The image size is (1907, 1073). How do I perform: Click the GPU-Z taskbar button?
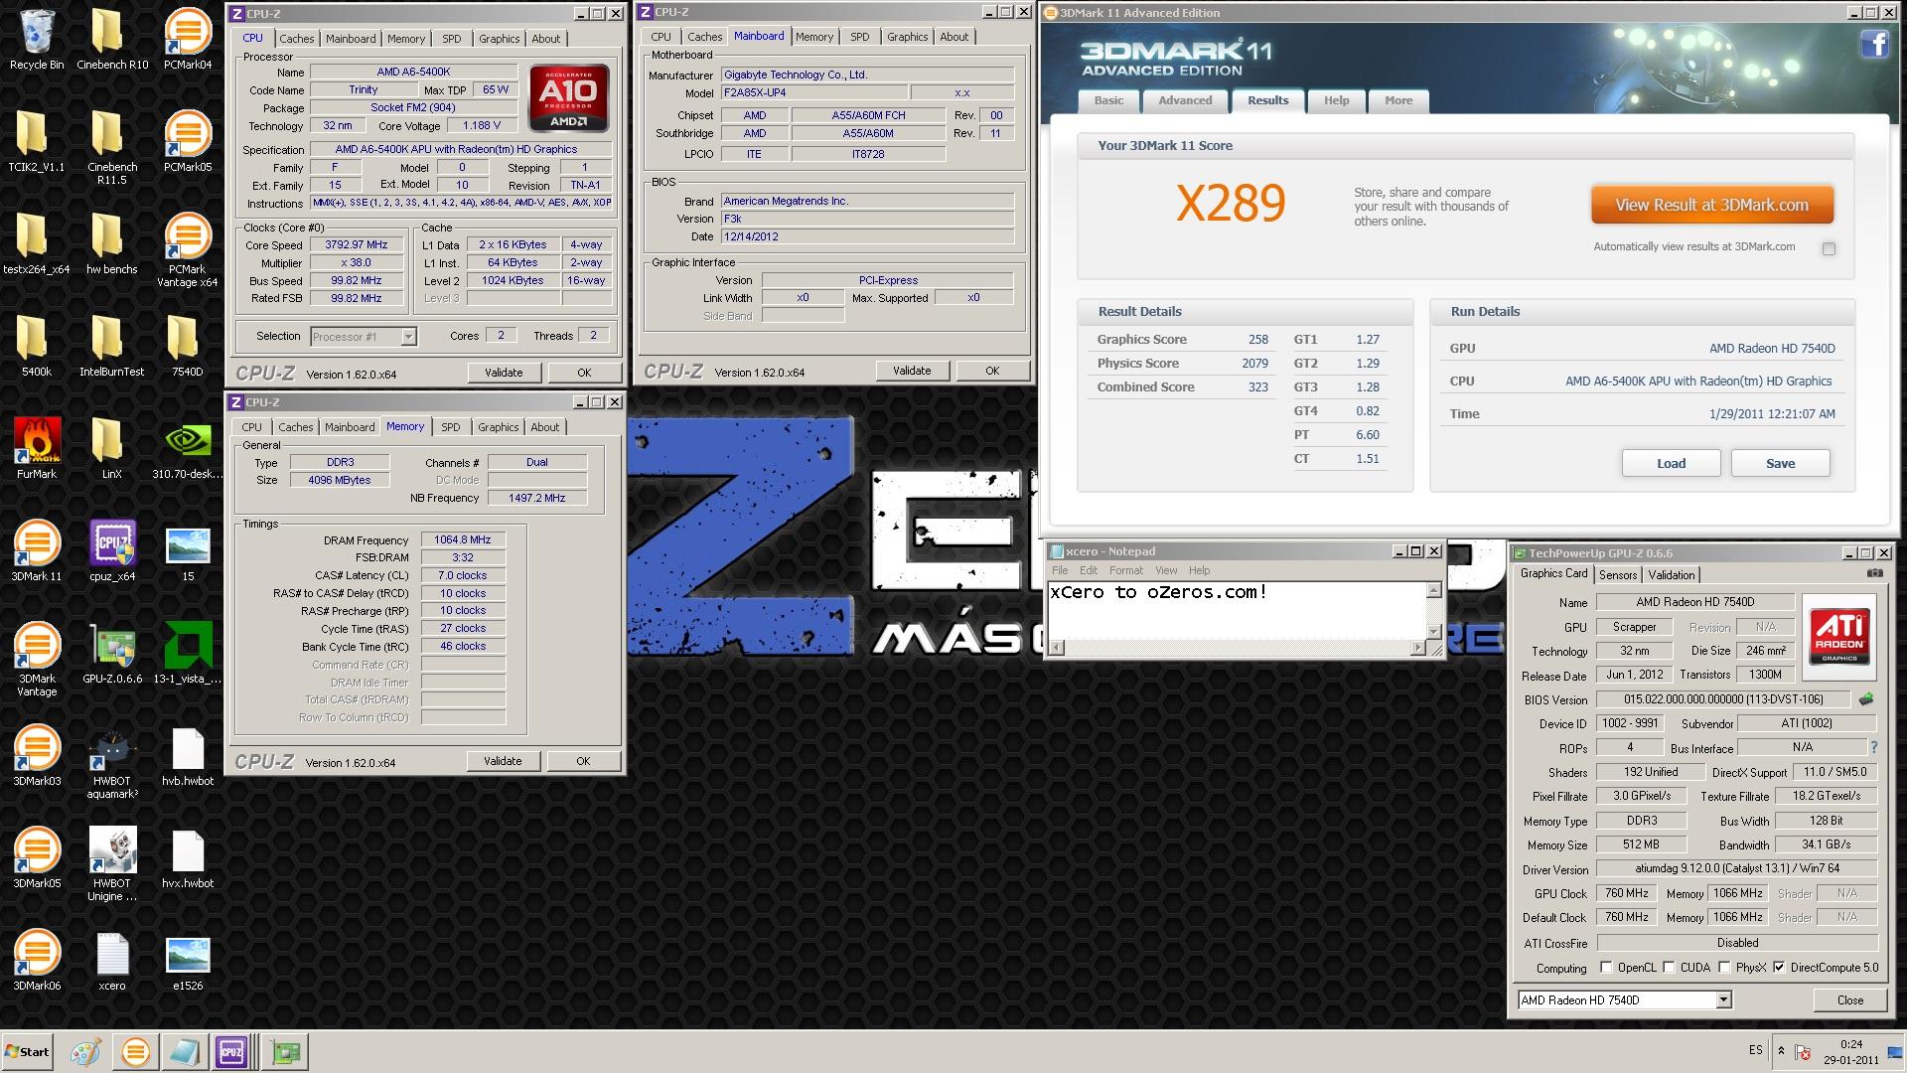coord(286,1051)
